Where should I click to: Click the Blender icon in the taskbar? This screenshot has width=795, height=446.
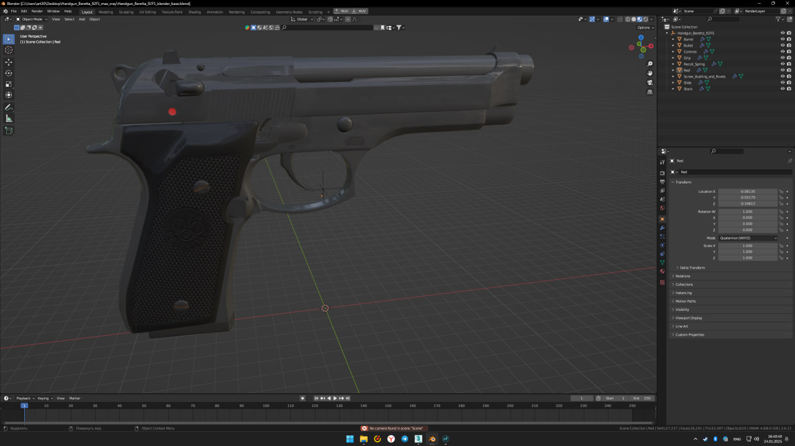coord(432,439)
